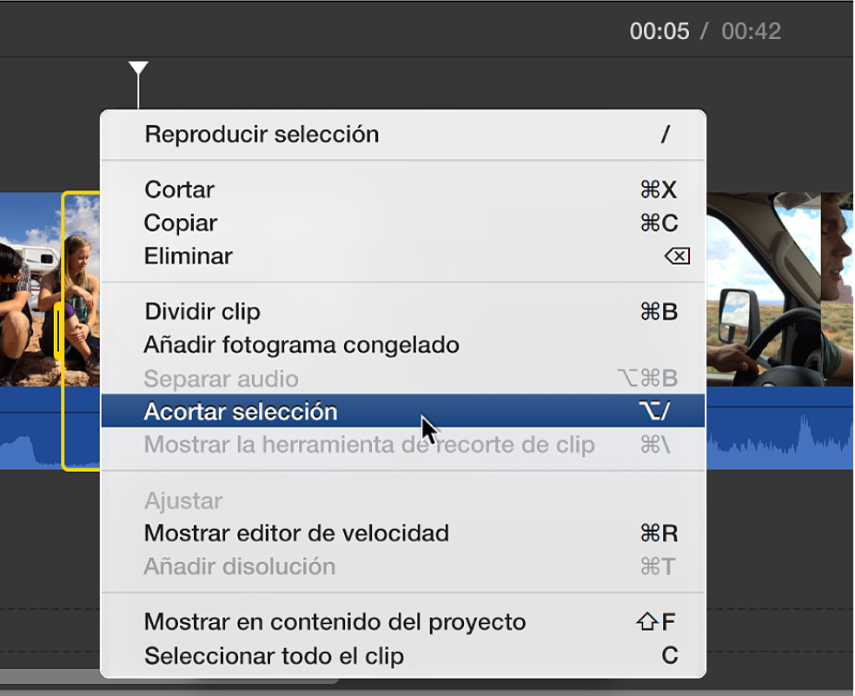
Task: Click the yellow trim handle of selected clip
Action: [58, 330]
